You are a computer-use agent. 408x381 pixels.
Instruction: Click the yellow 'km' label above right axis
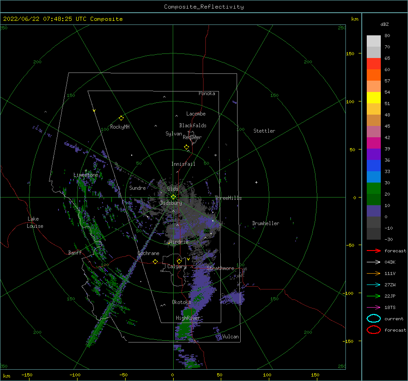pos(355,19)
